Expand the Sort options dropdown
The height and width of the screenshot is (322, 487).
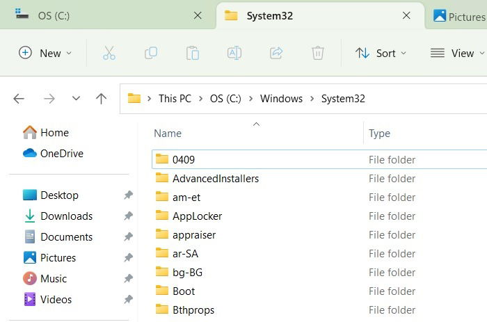click(x=381, y=53)
